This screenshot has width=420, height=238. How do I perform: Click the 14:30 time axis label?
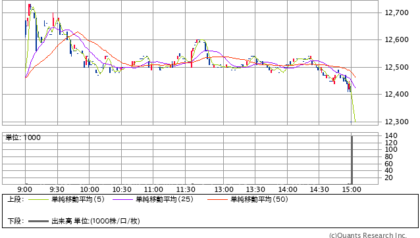319,189
